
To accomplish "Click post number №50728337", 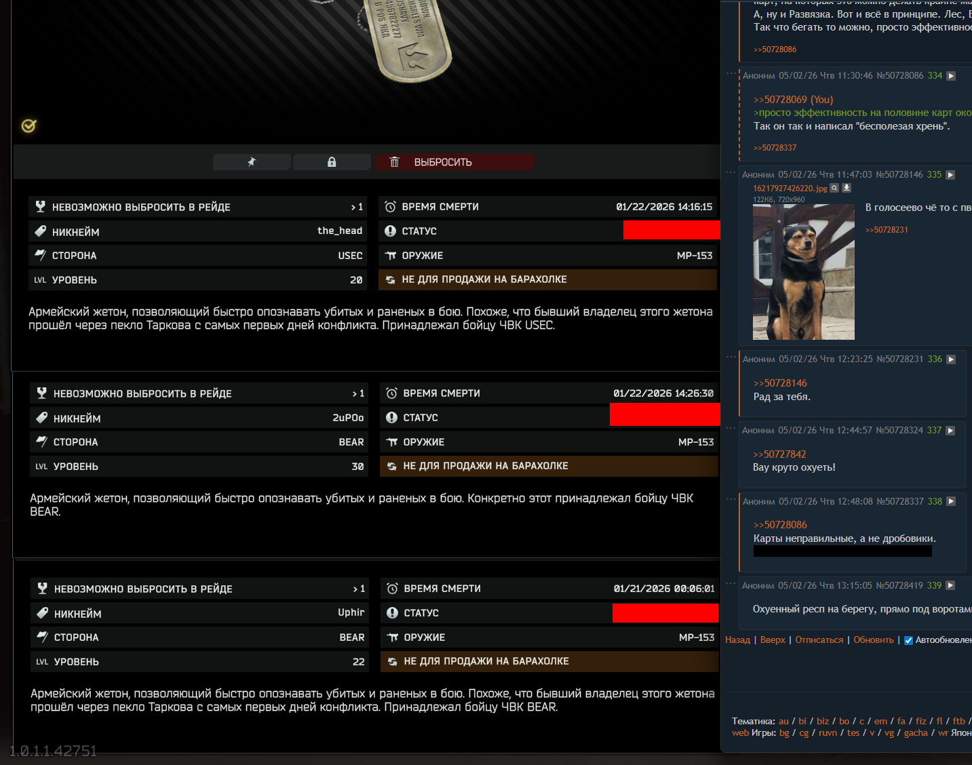I will coord(900,502).
